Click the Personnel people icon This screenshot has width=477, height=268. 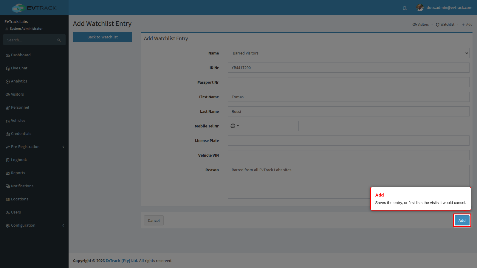(8, 108)
